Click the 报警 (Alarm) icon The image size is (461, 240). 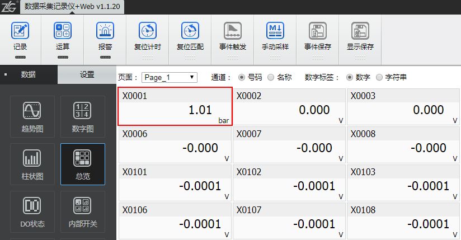click(x=105, y=31)
